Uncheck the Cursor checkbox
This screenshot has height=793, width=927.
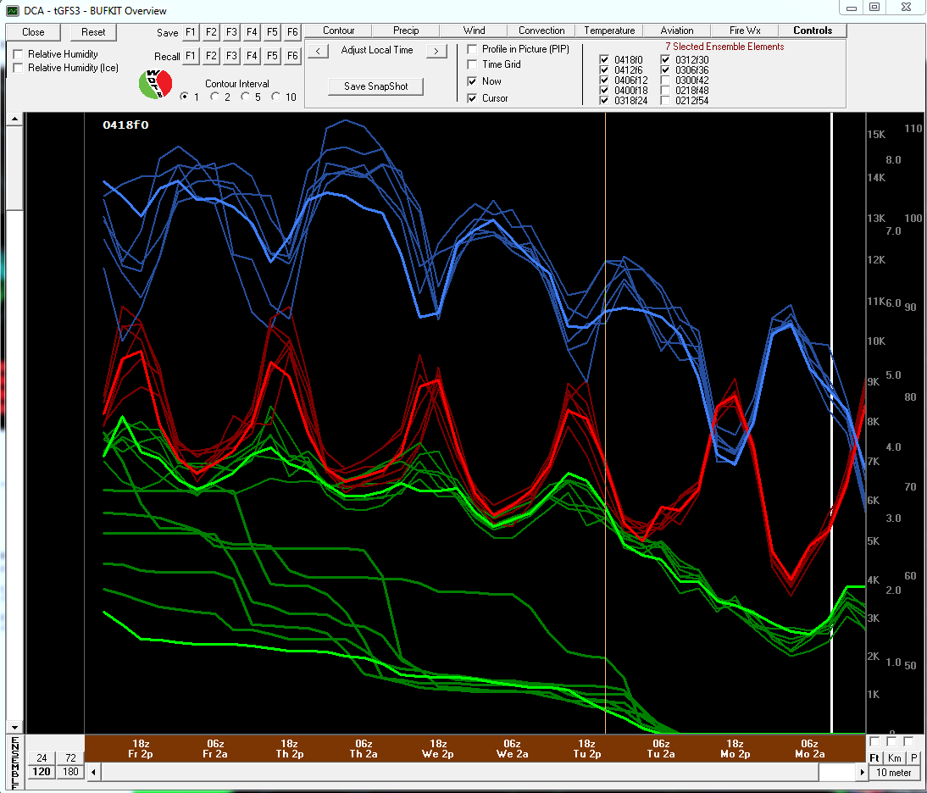click(x=472, y=98)
